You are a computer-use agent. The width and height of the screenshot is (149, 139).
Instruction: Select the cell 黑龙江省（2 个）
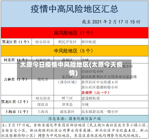(16, 102)
